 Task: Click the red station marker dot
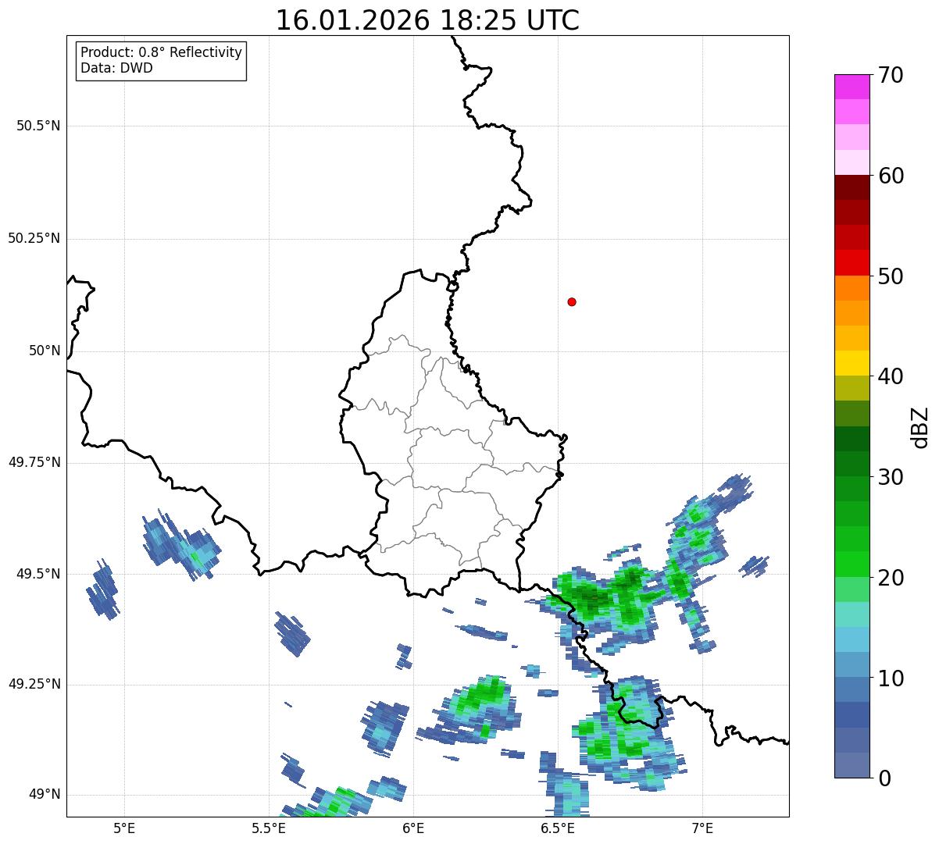572,301
